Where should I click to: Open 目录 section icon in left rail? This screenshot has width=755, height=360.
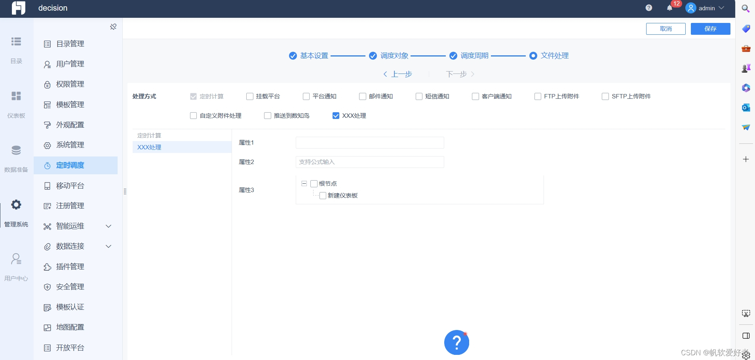pos(16,41)
